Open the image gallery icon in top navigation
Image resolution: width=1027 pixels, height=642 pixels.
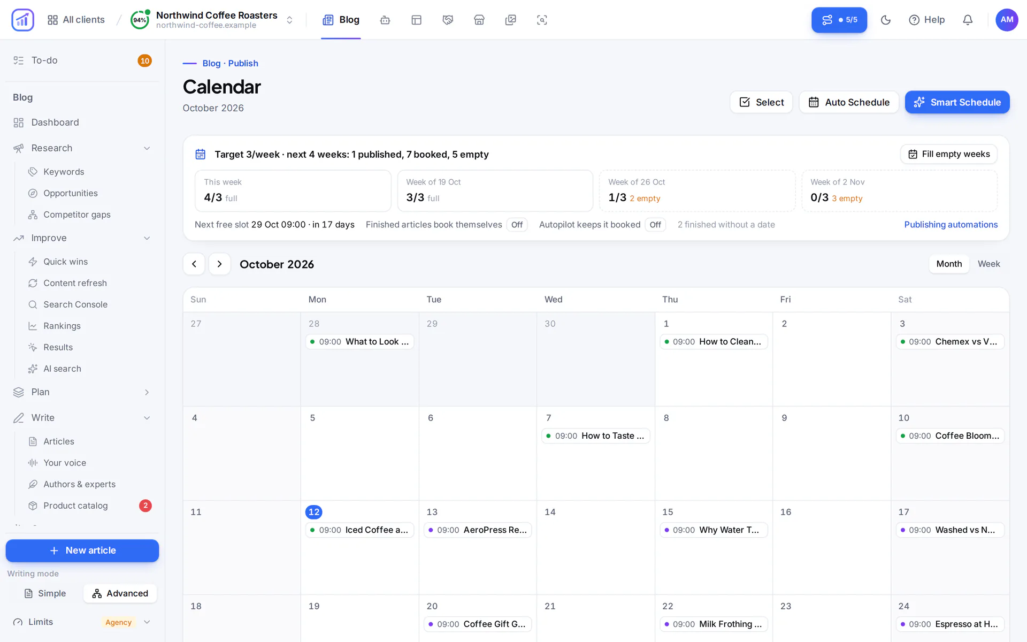coord(511,20)
